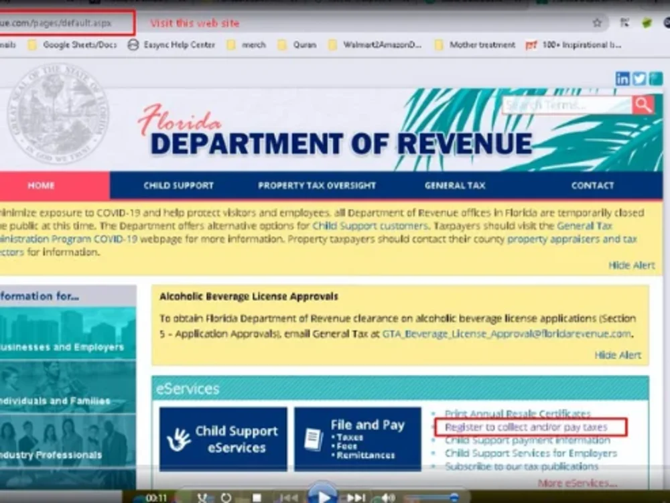The width and height of the screenshot is (670, 503).
Task: Follow the Child Support customers link
Action: point(370,226)
